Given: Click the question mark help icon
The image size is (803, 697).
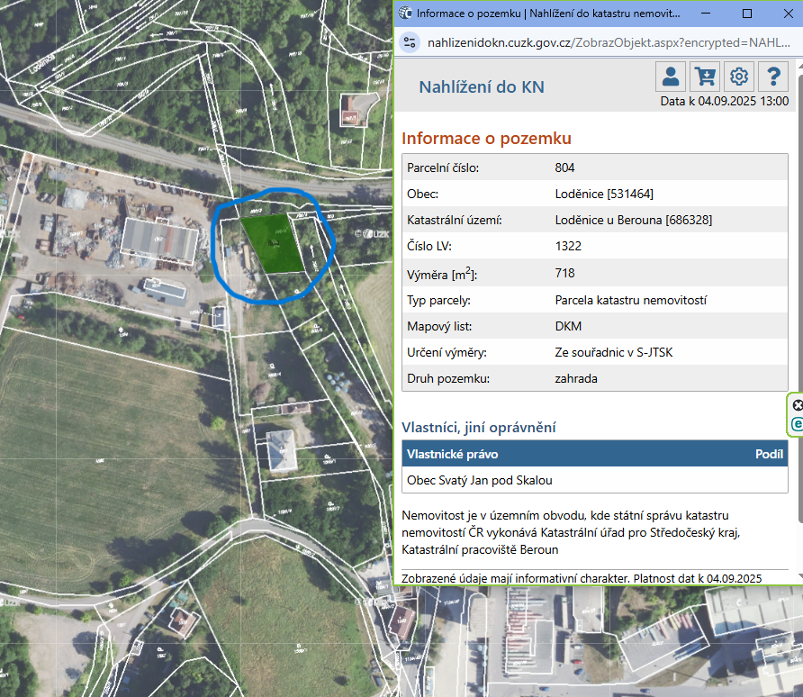Looking at the screenshot, I should coord(773,77).
